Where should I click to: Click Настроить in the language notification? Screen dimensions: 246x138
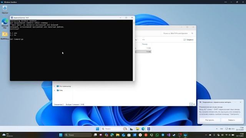(209, 120)
